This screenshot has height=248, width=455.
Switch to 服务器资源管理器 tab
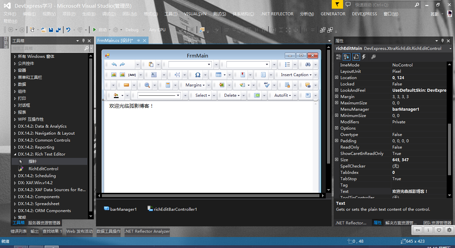pos(44,223)
